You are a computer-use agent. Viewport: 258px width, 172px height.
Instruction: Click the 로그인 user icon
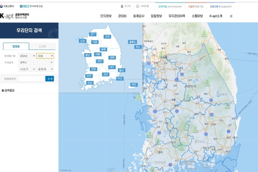[122, 6]
